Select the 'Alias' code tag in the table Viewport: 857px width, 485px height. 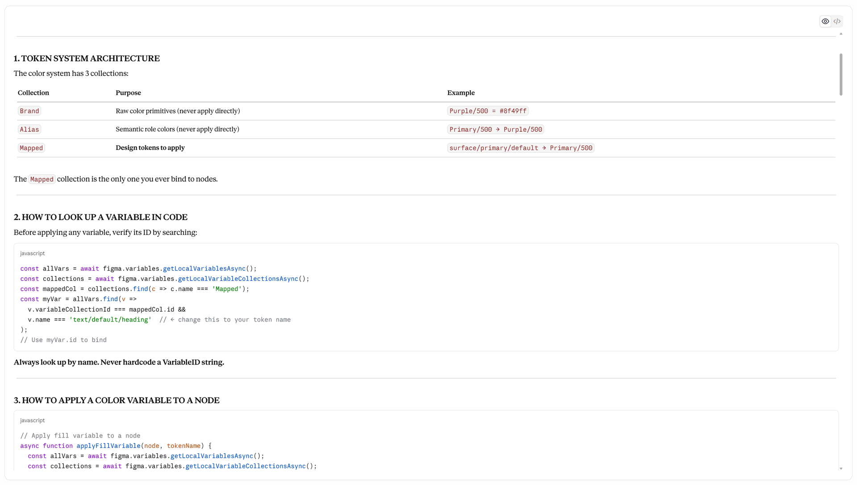point(29,130)
